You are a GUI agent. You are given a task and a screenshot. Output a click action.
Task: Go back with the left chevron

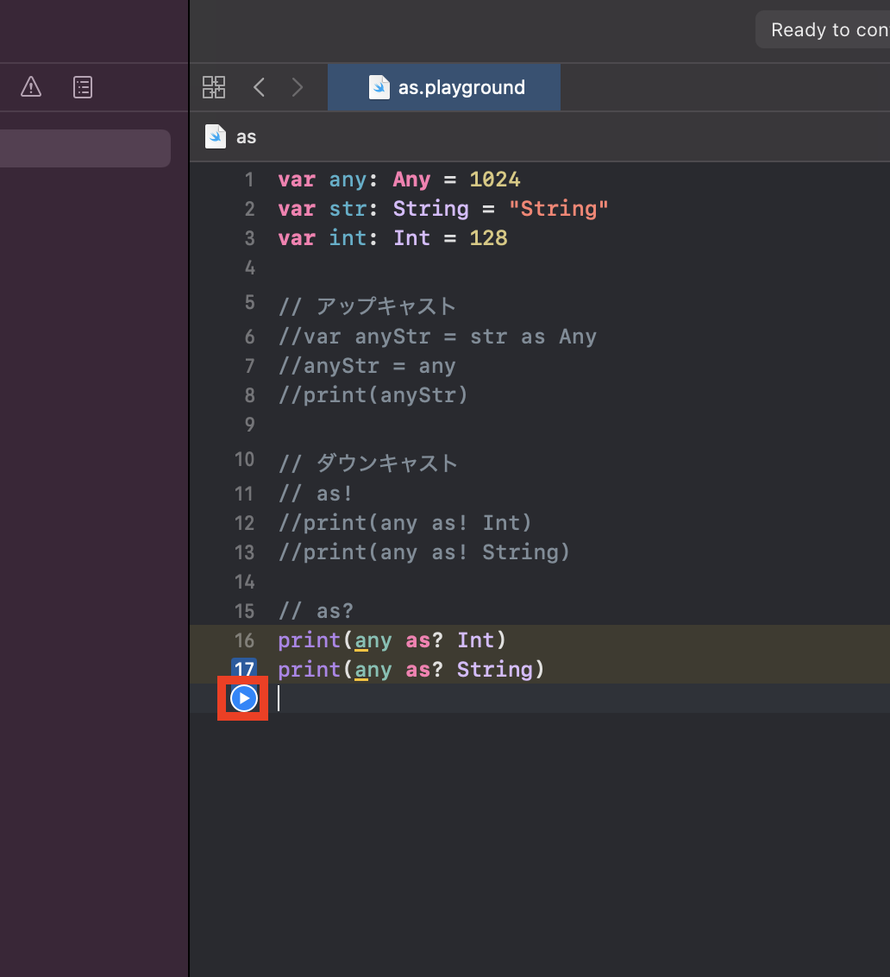click(259, 87)
